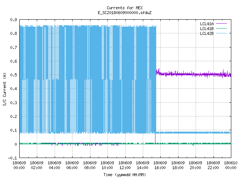Viewport: 238px width, 178px height.
Task: Click the 180609 06:00 x-axis tick label
Action: click(x=72, y=165)
